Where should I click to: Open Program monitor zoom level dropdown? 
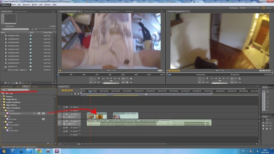pyautogui.click(x=220, y=71)
